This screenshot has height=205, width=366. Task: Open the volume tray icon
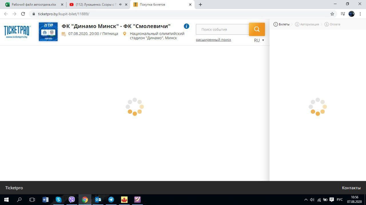(312, 200)
